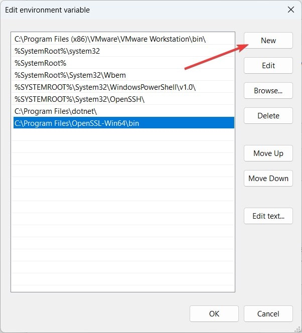Move the selected entry up
Image resolution: width=302 pixels, height=333 pixels.
[268, 153]
